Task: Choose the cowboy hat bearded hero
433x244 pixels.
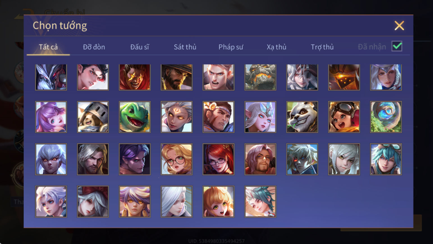Action: (x=177, y=77)
